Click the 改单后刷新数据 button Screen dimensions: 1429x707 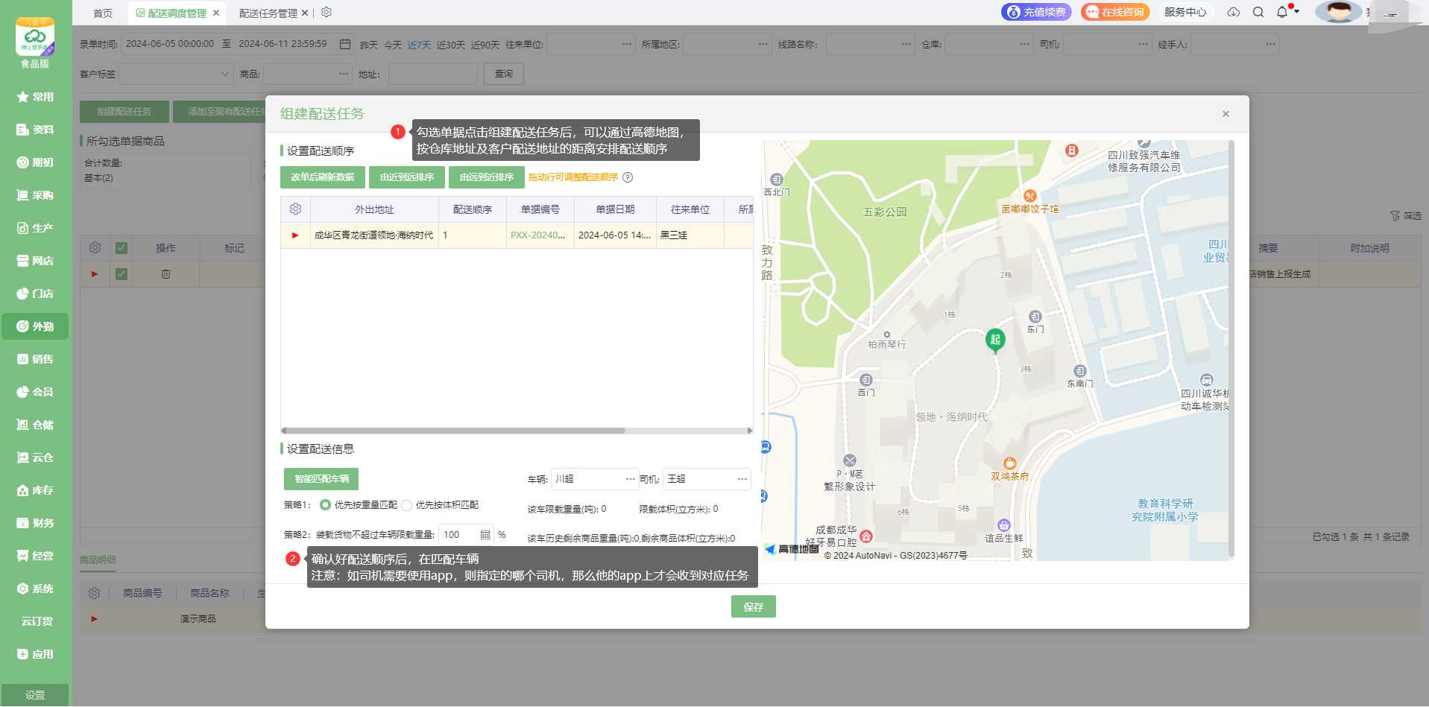pos(323,177)
